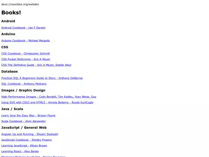209x157 pixels.
Task: Open Scala Cookbook by Alvin Alexander
Action: (24, 121)
